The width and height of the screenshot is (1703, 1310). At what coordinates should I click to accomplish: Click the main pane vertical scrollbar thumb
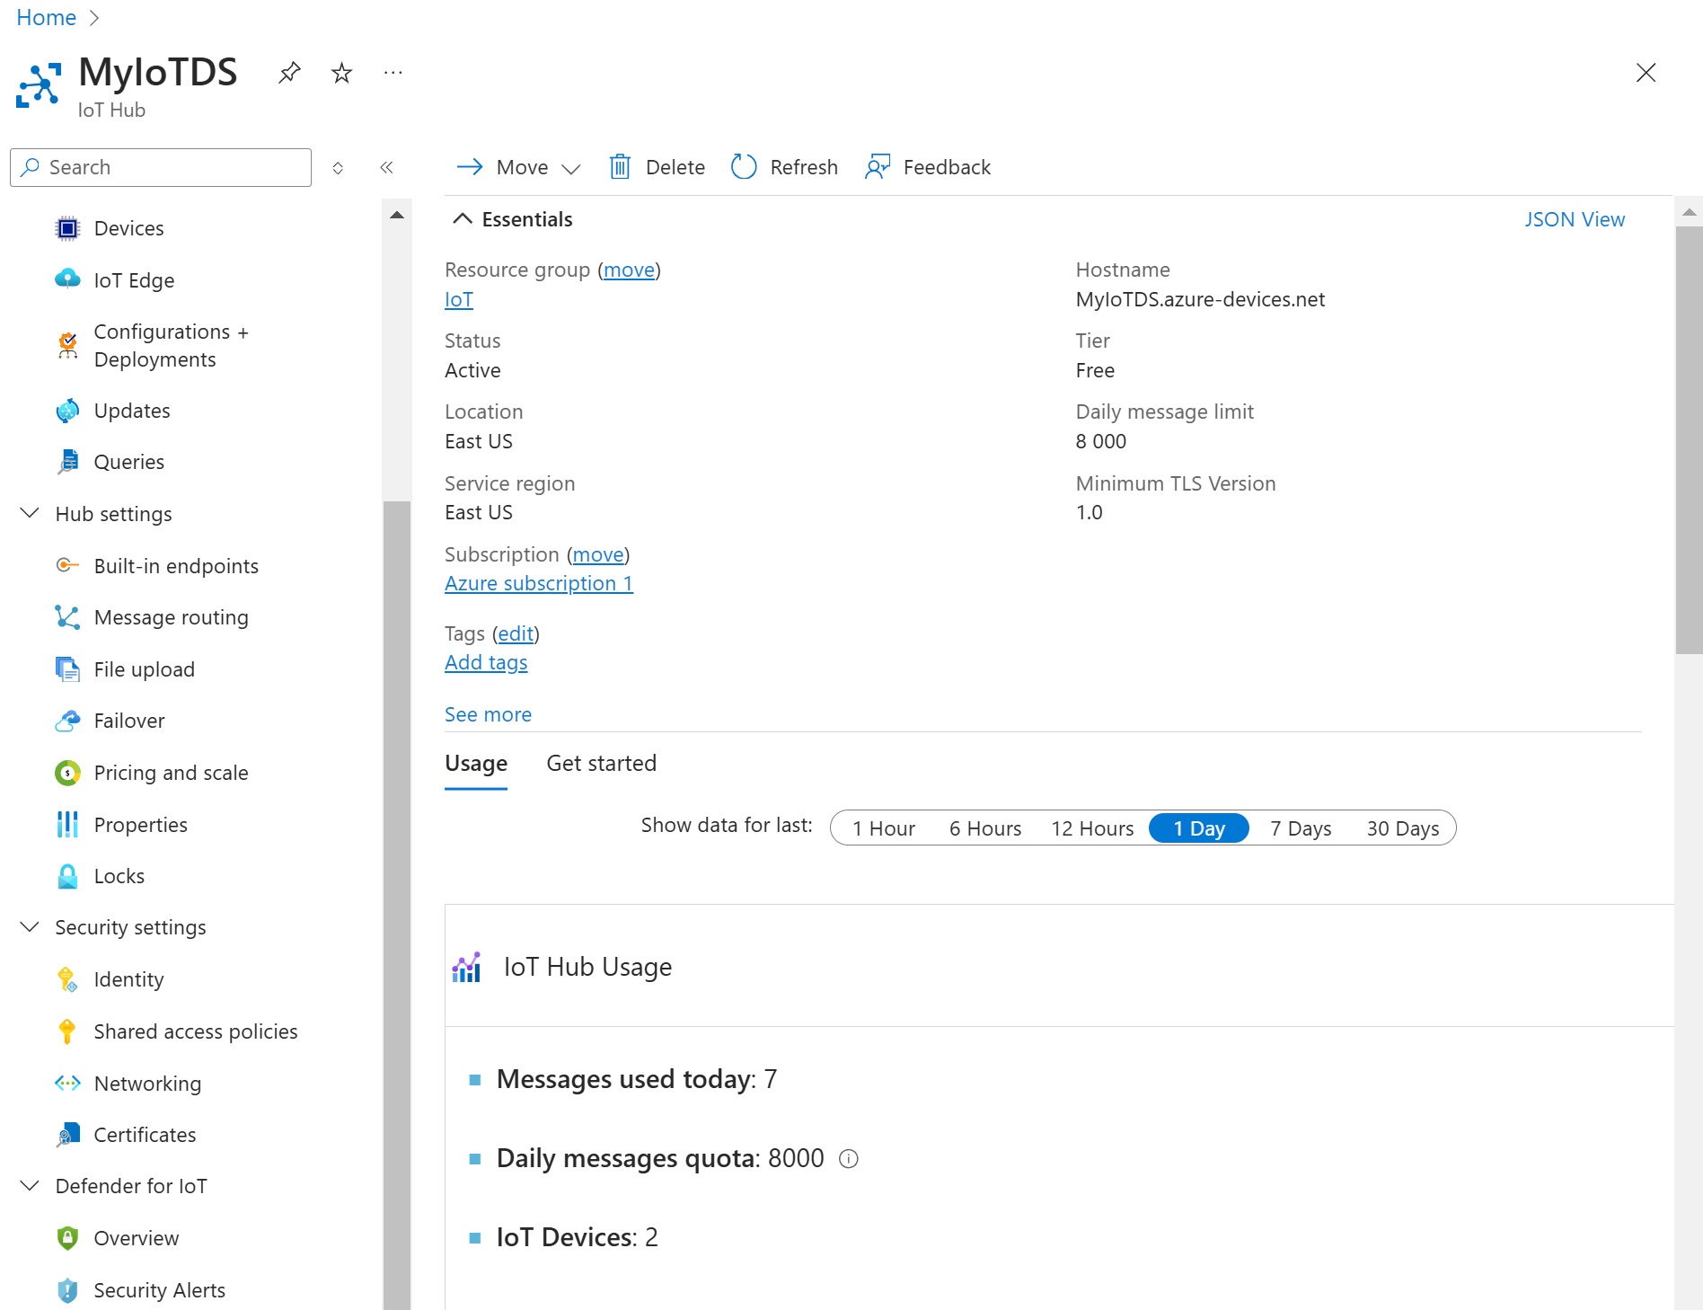[1689, 440]
